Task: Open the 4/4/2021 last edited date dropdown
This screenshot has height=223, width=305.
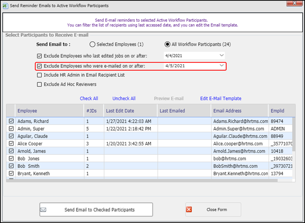Action: tap(221, 56)
